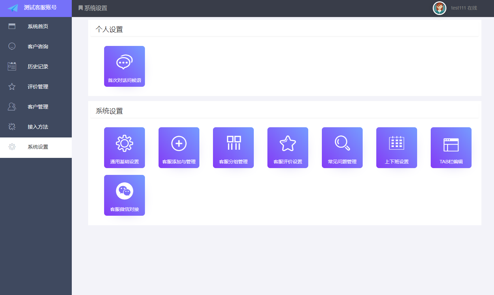This screenshot has height=295, width=494.
Task: Click the 接入方法 sidebar icon
Action: (x=12, y=127)
